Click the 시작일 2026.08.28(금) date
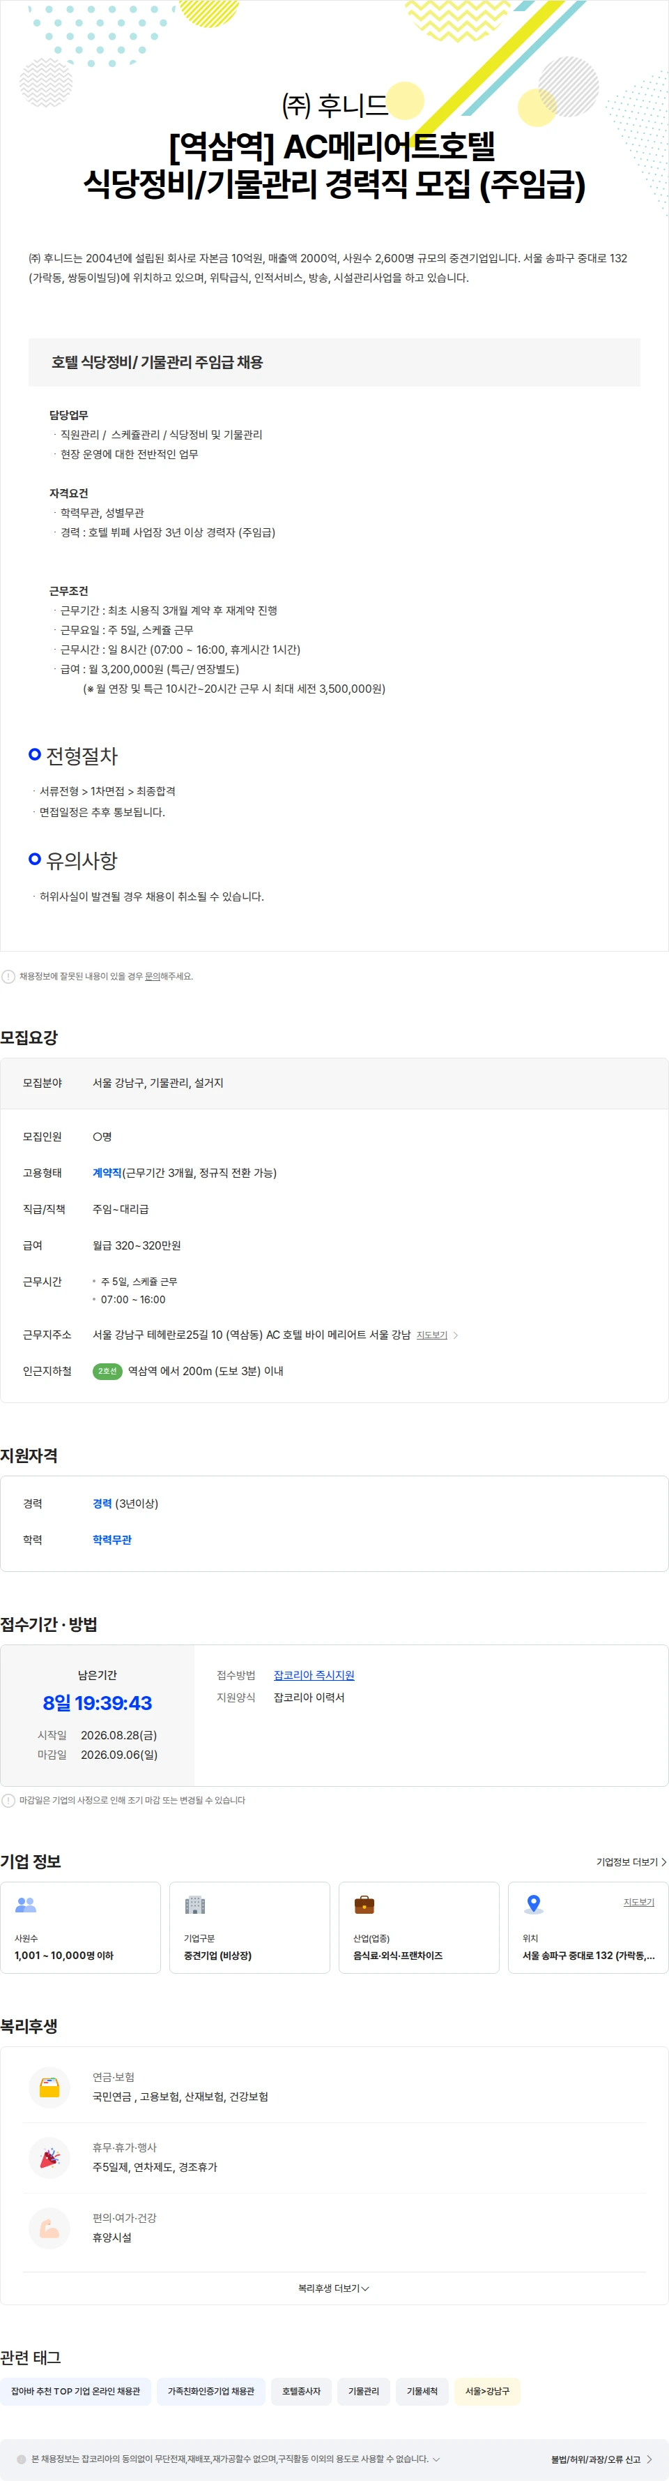Image resolution: width=669 pixels, height=2481 pixels. [x=119, y=1734]
